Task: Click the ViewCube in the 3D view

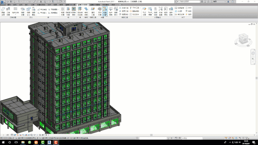Action: click(243, 39)
